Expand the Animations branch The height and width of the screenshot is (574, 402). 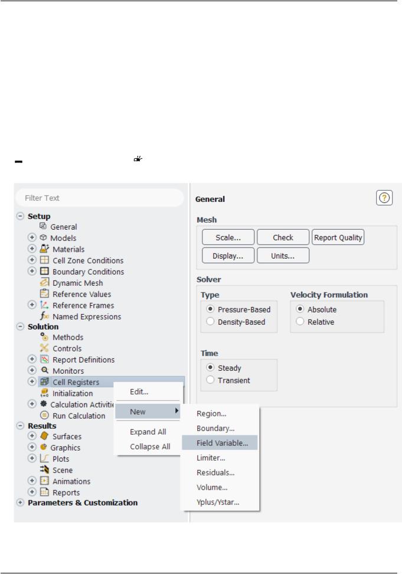tap(32, 481)
